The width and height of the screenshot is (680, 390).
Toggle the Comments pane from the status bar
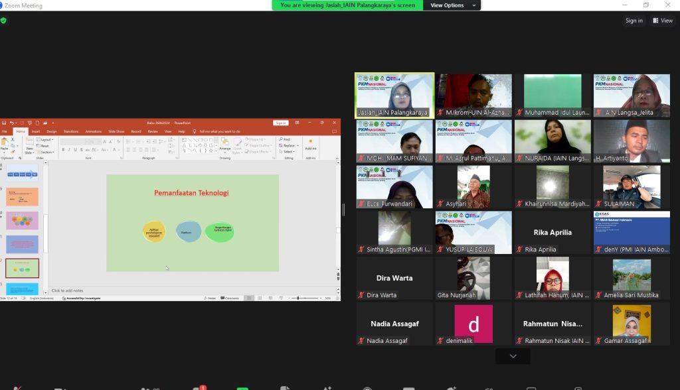[x=230, y=298]
